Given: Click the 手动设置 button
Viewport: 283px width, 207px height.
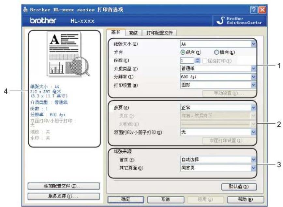Looking at the screenshot, I should pos(229,93).
